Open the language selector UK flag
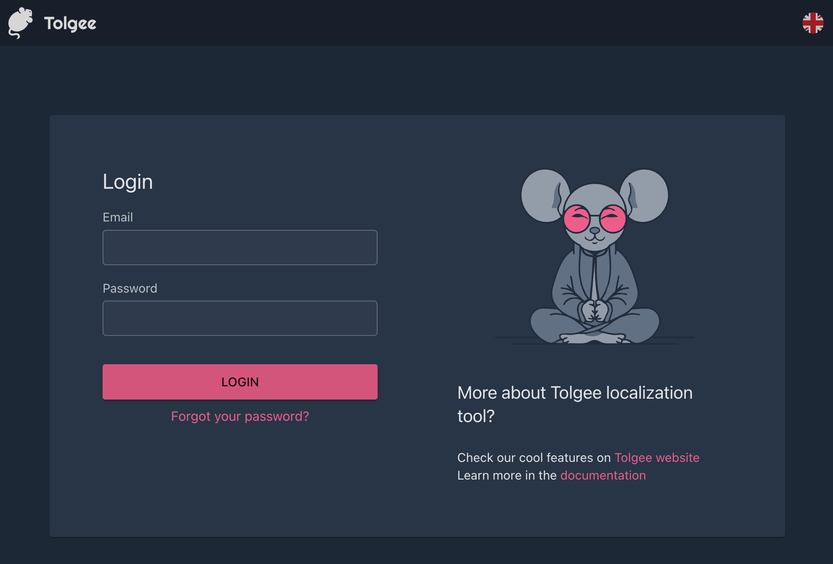Viewport: 833px width, 564px height. pos(813,23)
